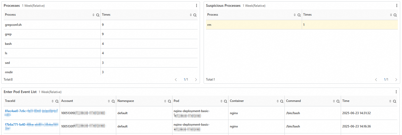Search the Command column
The image size is (402, 135).
(338, 101)
